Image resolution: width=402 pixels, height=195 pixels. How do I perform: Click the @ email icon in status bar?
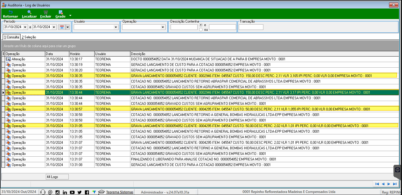[50, 192]
